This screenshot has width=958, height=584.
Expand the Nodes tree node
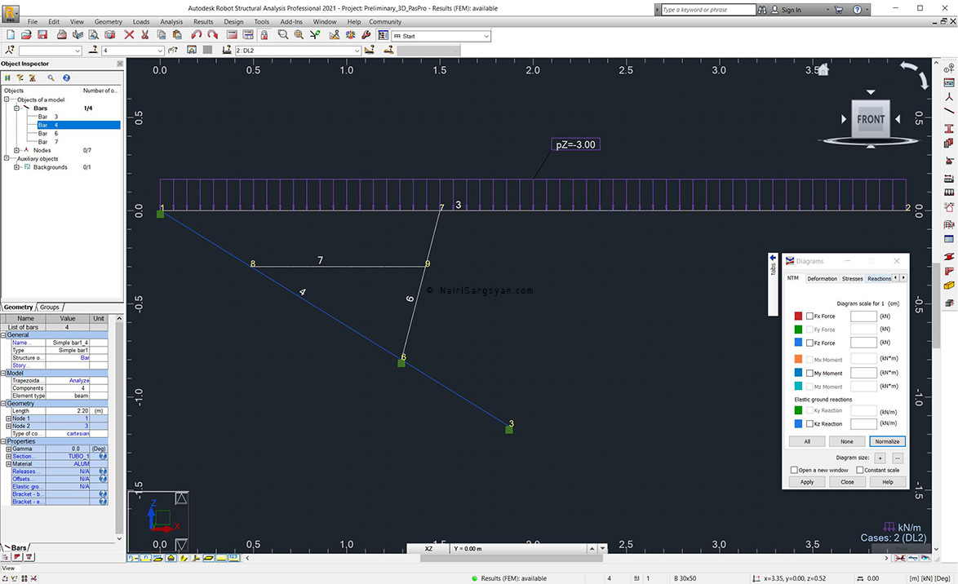click(16, 150)
